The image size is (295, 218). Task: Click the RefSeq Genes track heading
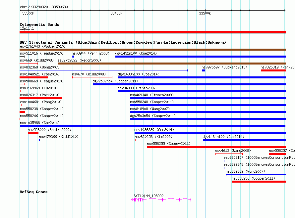pyautogui.click(x=33, y=192)
